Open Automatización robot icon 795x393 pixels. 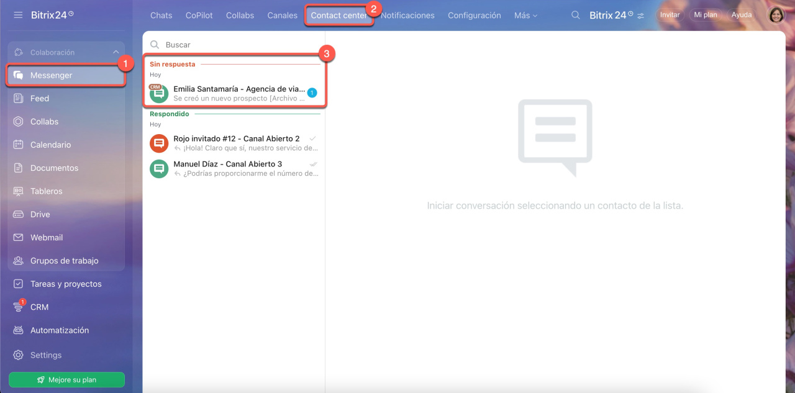pyautogui.click(x=19, y=330)
